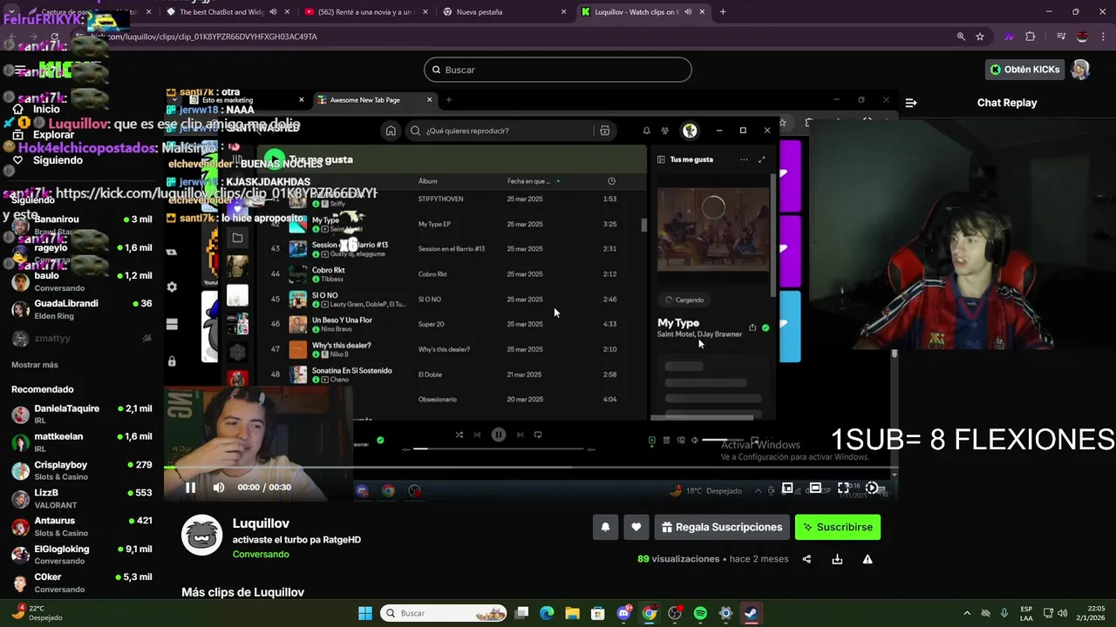Click the Chrome address bar URL
This screenshot has width=1116, height=627.
click(x=204, y=37)
